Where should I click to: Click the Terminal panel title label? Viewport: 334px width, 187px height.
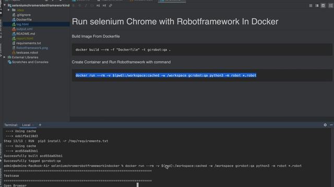click(11, 125)
